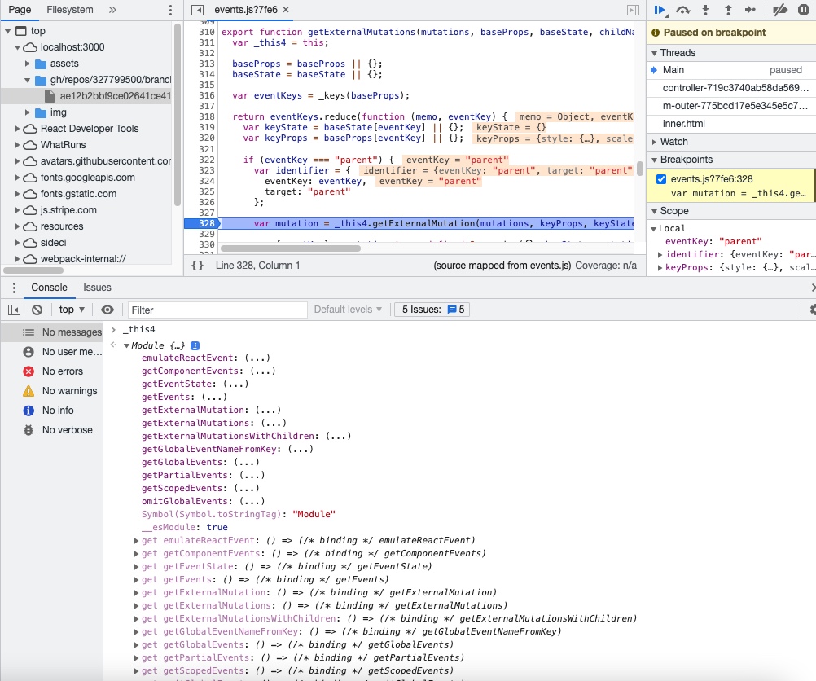The width and height of the screenshot is (816, 681).
Task: Invoke getExternalMutation property getter
Action: [269, 411]
